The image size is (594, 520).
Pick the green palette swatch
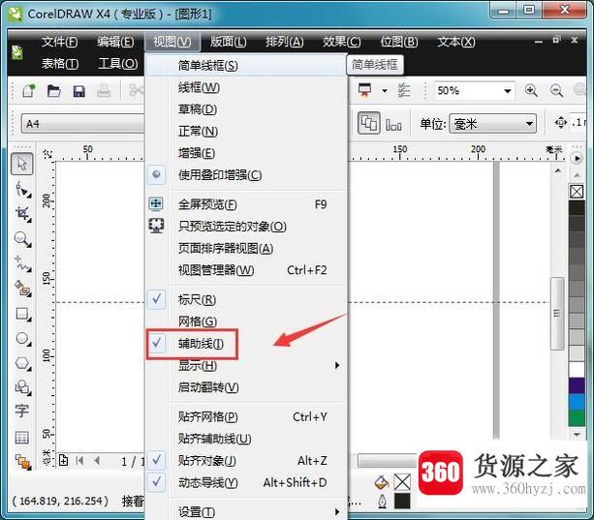577,417
